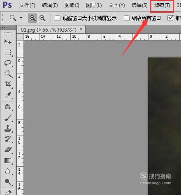Expand the tools panel double-arrow

pyautogui.click(x=3, y=28)
